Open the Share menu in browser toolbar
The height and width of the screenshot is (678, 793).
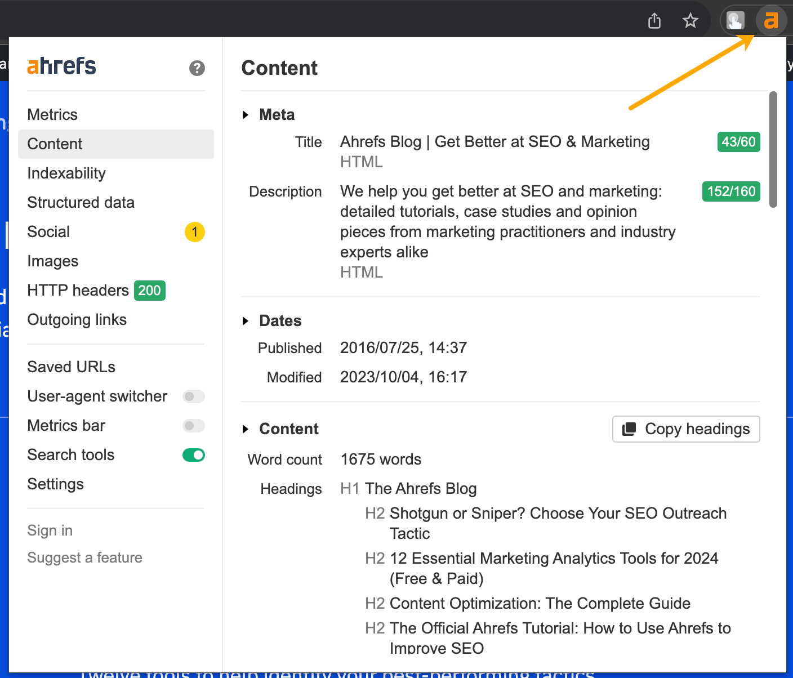654,20
